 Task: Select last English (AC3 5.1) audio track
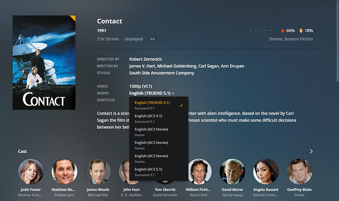click(x=159, y=172)
